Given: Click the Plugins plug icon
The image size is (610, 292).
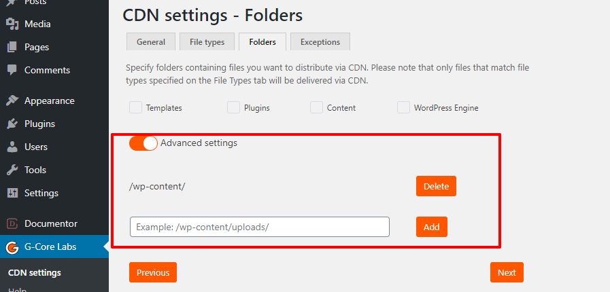Looking at the screenshot, I should tap(12, 124).
